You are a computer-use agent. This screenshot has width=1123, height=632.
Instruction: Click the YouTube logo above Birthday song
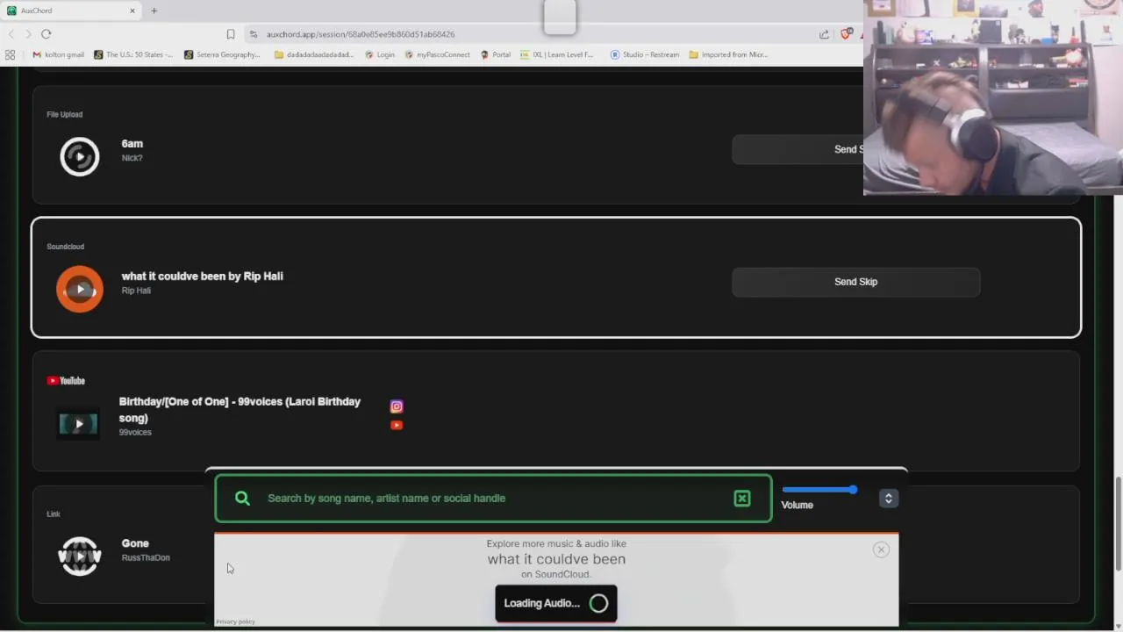click(x=66, y=381)
